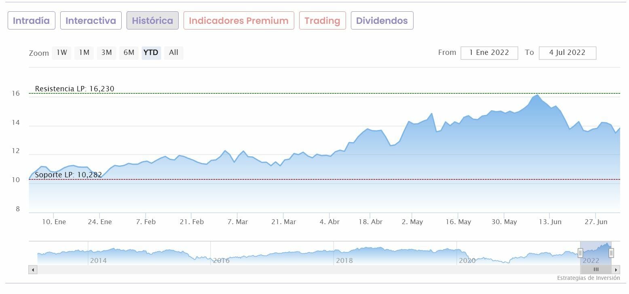Open the Estrategias de Inversión credit link
This screenshot has height=294, width=629.
click(x=588, y=278)
